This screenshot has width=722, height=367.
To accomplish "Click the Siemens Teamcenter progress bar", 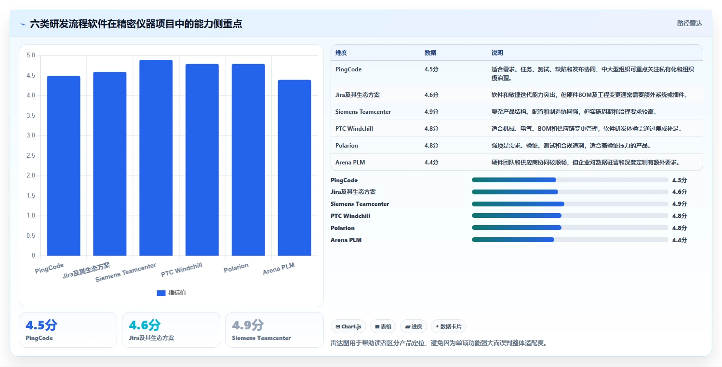I will click(570, 204).
